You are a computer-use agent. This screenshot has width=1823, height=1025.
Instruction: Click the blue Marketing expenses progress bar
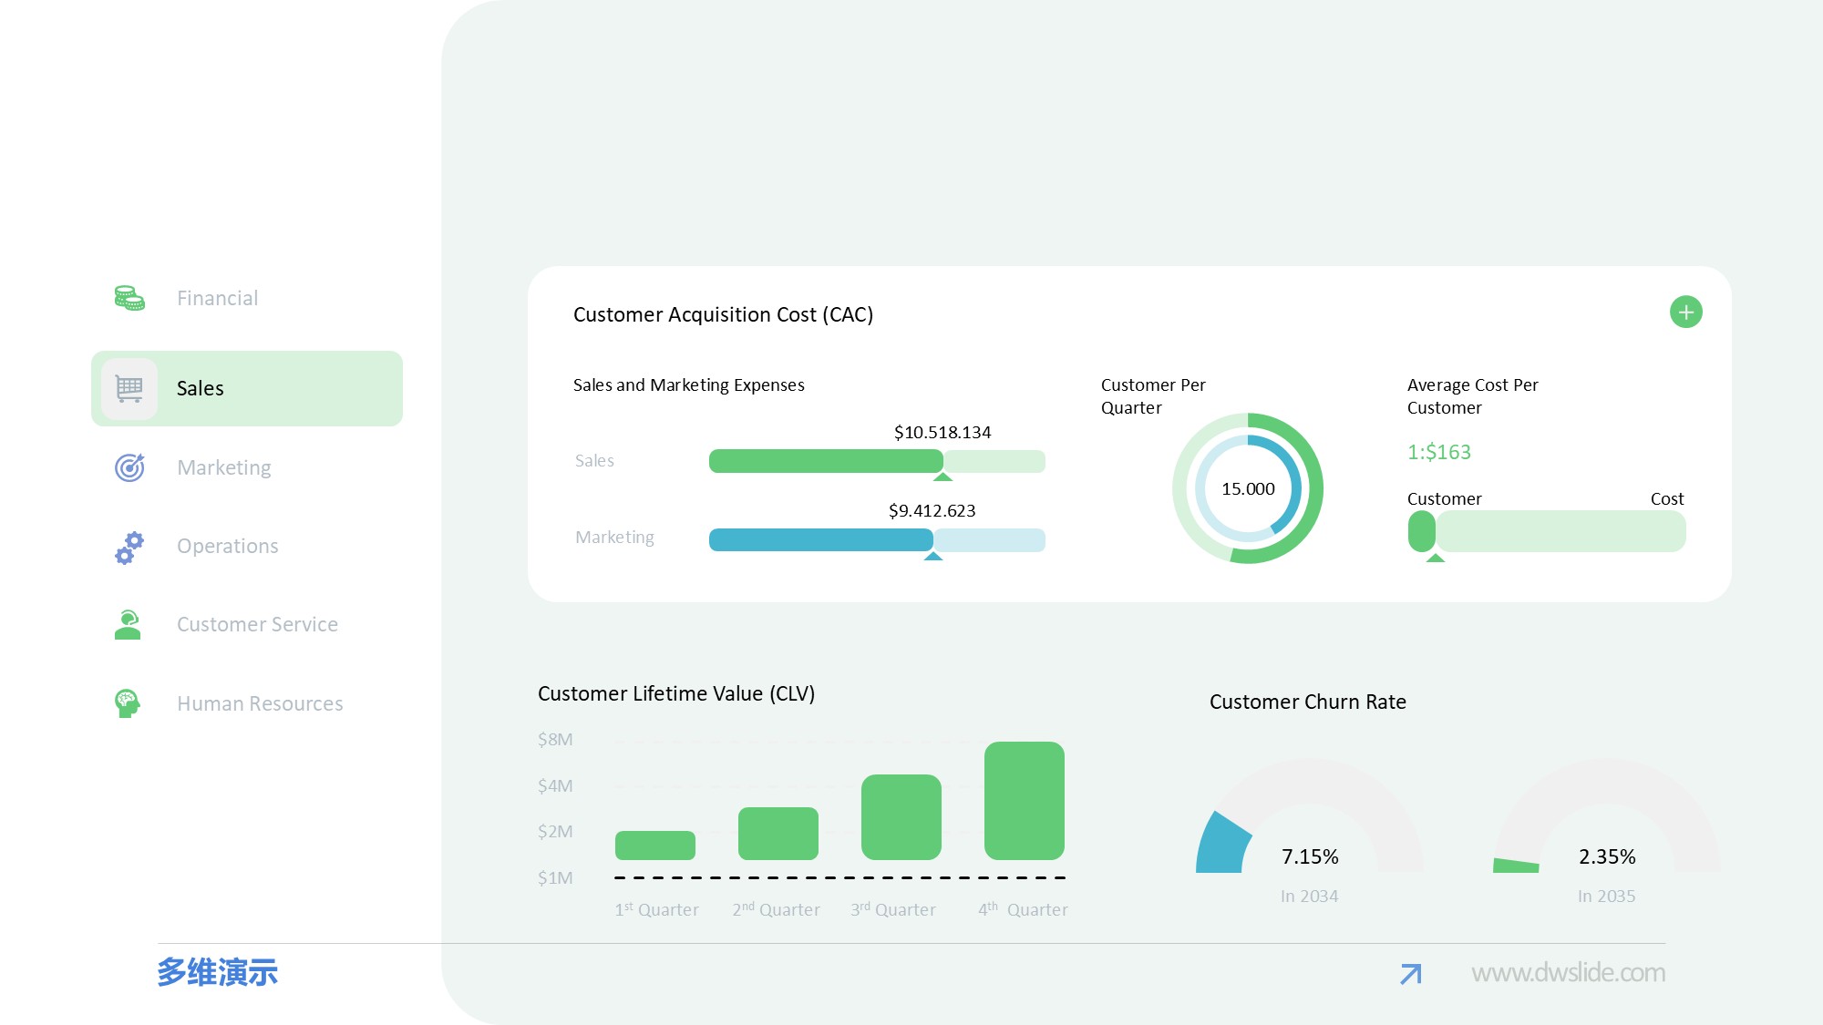pyautogui.click(x=820, y=540)
